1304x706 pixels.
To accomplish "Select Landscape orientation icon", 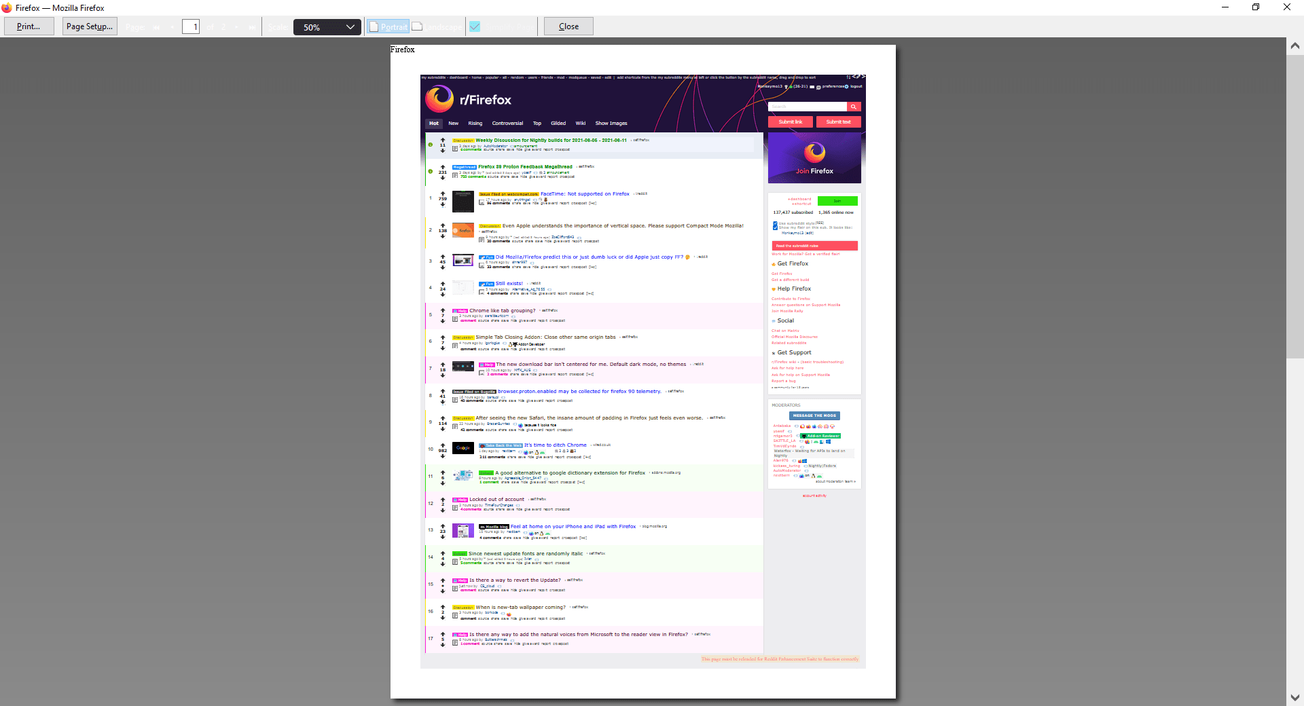I will [417, 26].
